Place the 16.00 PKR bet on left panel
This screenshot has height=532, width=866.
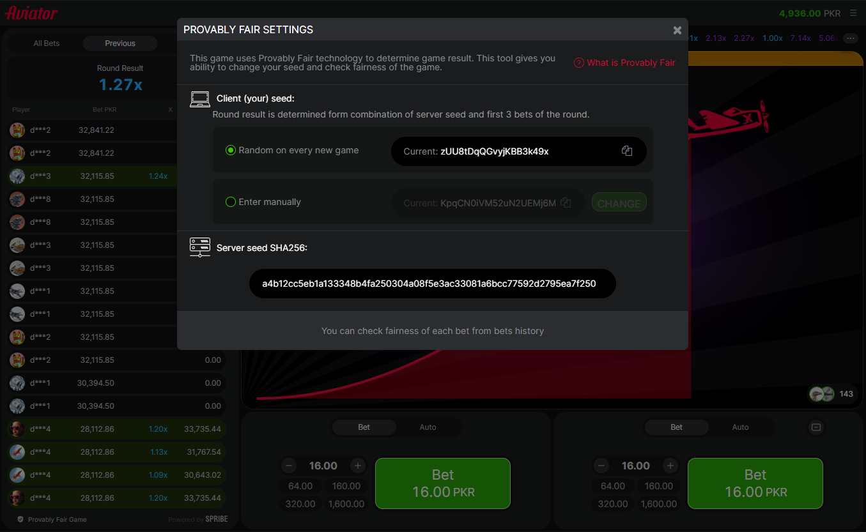pyautogui.click(x=443, y=483)
